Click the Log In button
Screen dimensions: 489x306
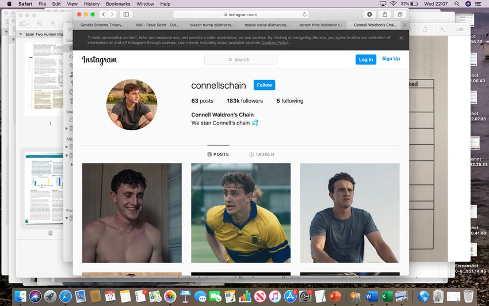point(366,59)
